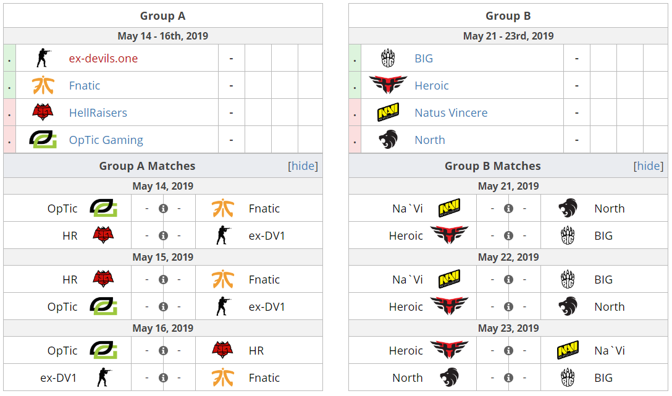The image size is (672, 396).
Task: Open info icon for Na`Vi vs North match
Action: pyautogui.click(x=509, y=208)
